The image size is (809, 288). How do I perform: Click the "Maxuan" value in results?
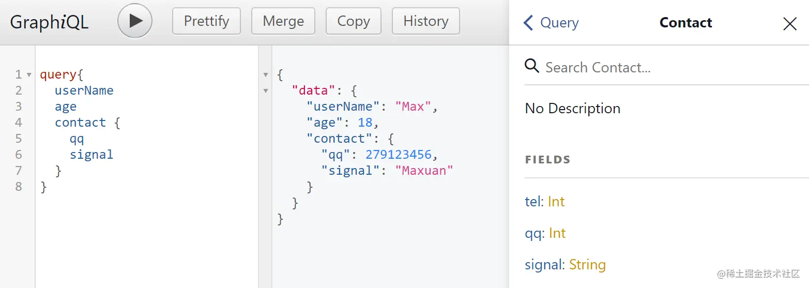point(424,171)
